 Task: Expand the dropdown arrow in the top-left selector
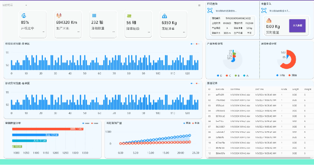[x=26, y=5]
